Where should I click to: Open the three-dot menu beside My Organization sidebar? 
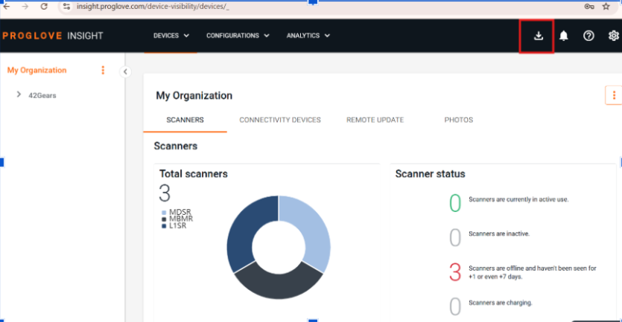pos(103,70)
